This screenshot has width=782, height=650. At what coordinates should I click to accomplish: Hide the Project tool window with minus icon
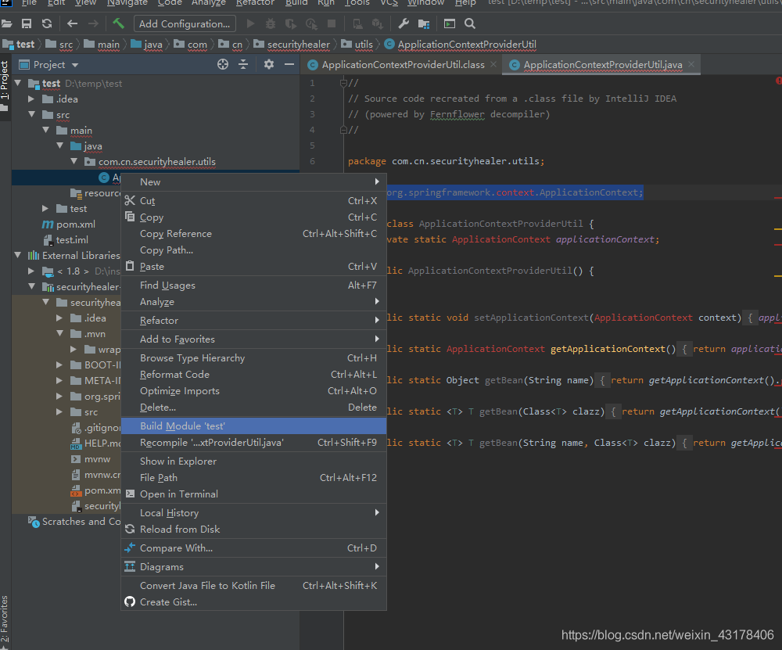pyautogui.click(x=289, y=65)
